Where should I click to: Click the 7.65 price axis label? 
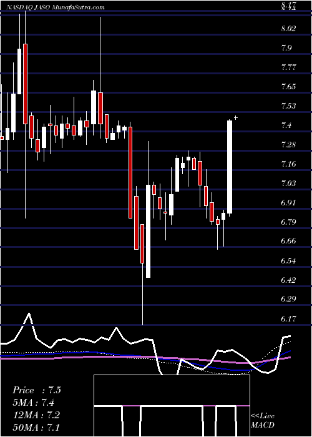point(288,87)
